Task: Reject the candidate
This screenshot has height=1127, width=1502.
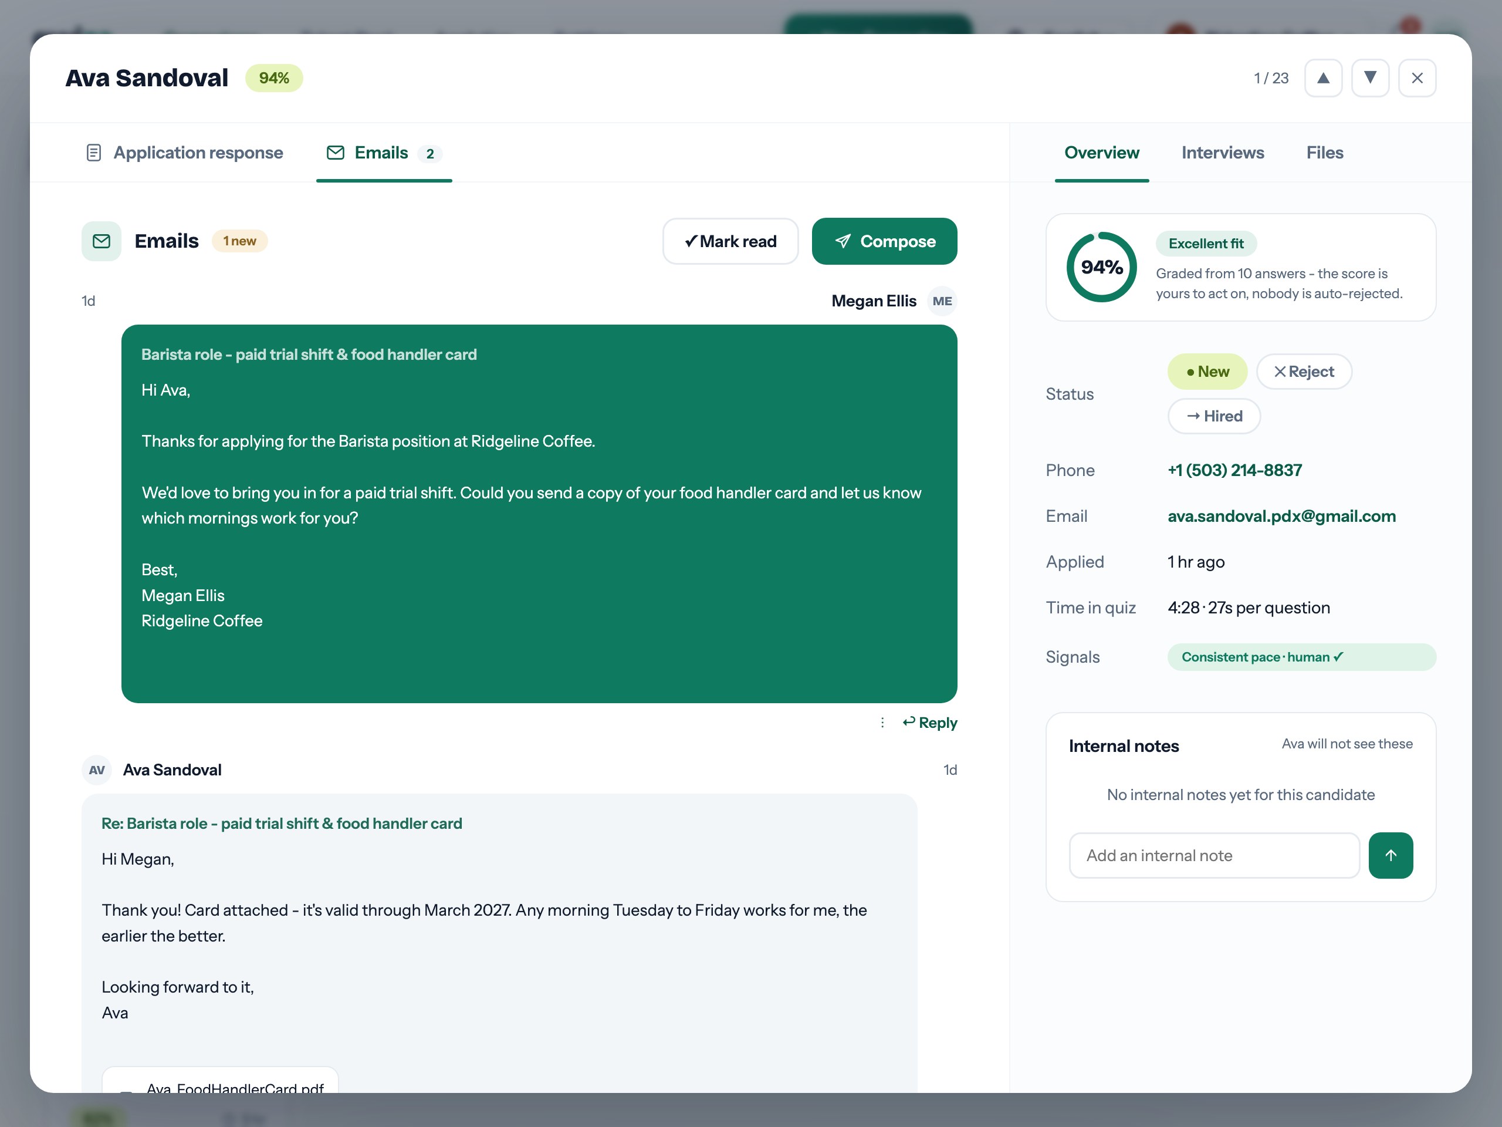Action: [1304, 372]
